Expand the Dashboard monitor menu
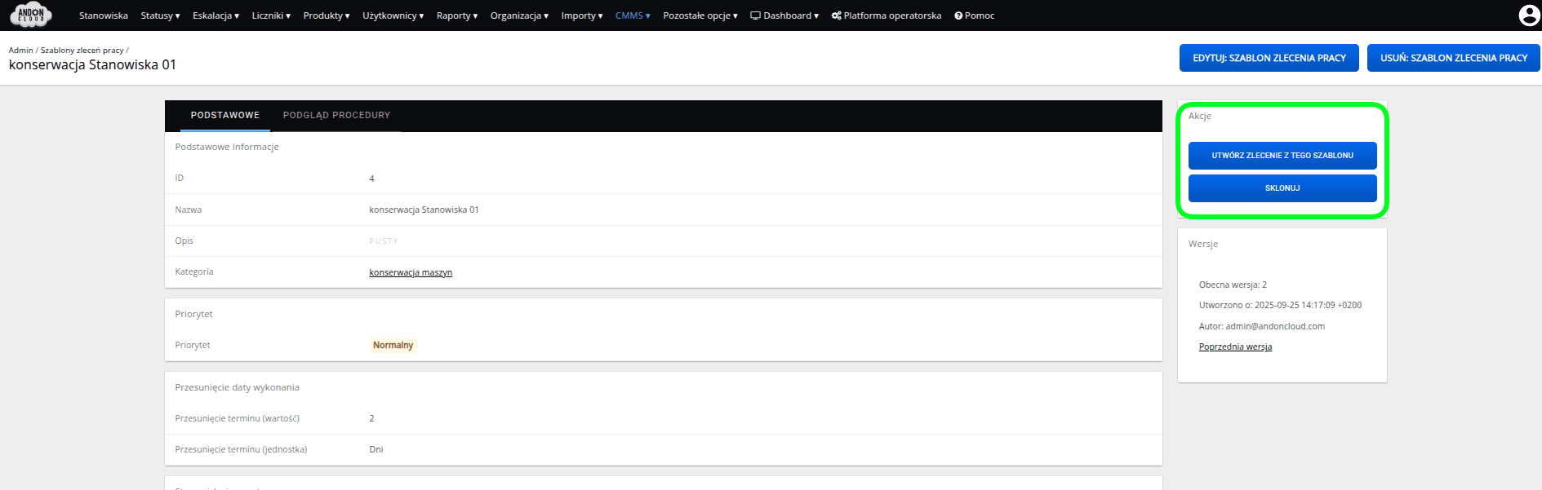 coord(784,15)
